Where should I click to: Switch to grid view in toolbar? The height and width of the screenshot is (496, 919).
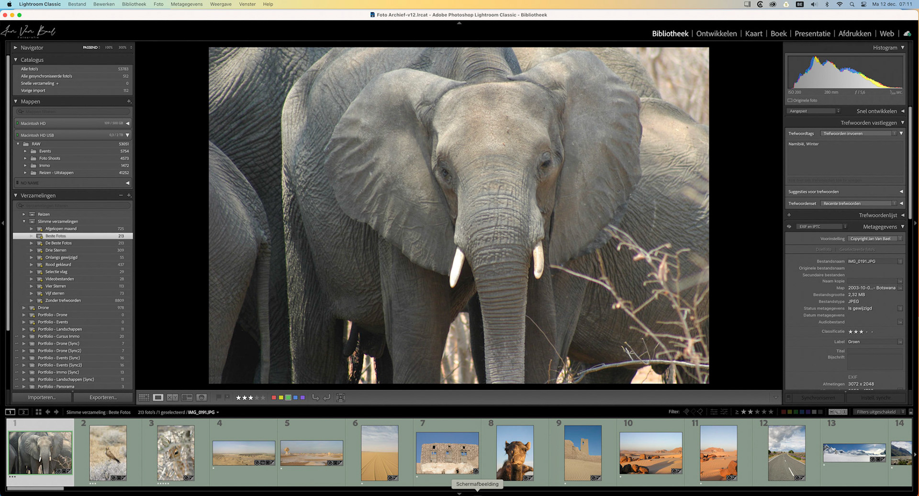coord(144,397)
